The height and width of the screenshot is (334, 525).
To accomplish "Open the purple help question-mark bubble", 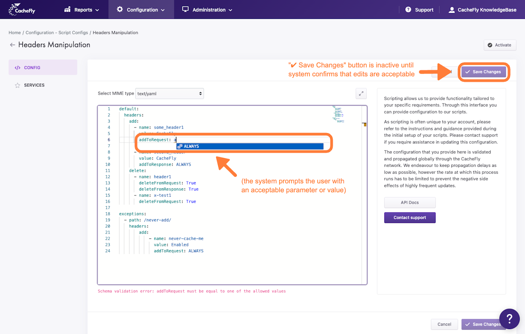I will coord(509,319).
